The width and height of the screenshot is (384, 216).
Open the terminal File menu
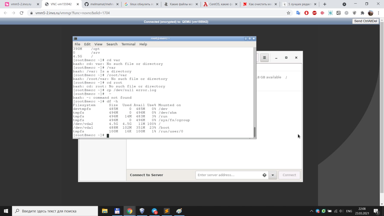point(77,44)
